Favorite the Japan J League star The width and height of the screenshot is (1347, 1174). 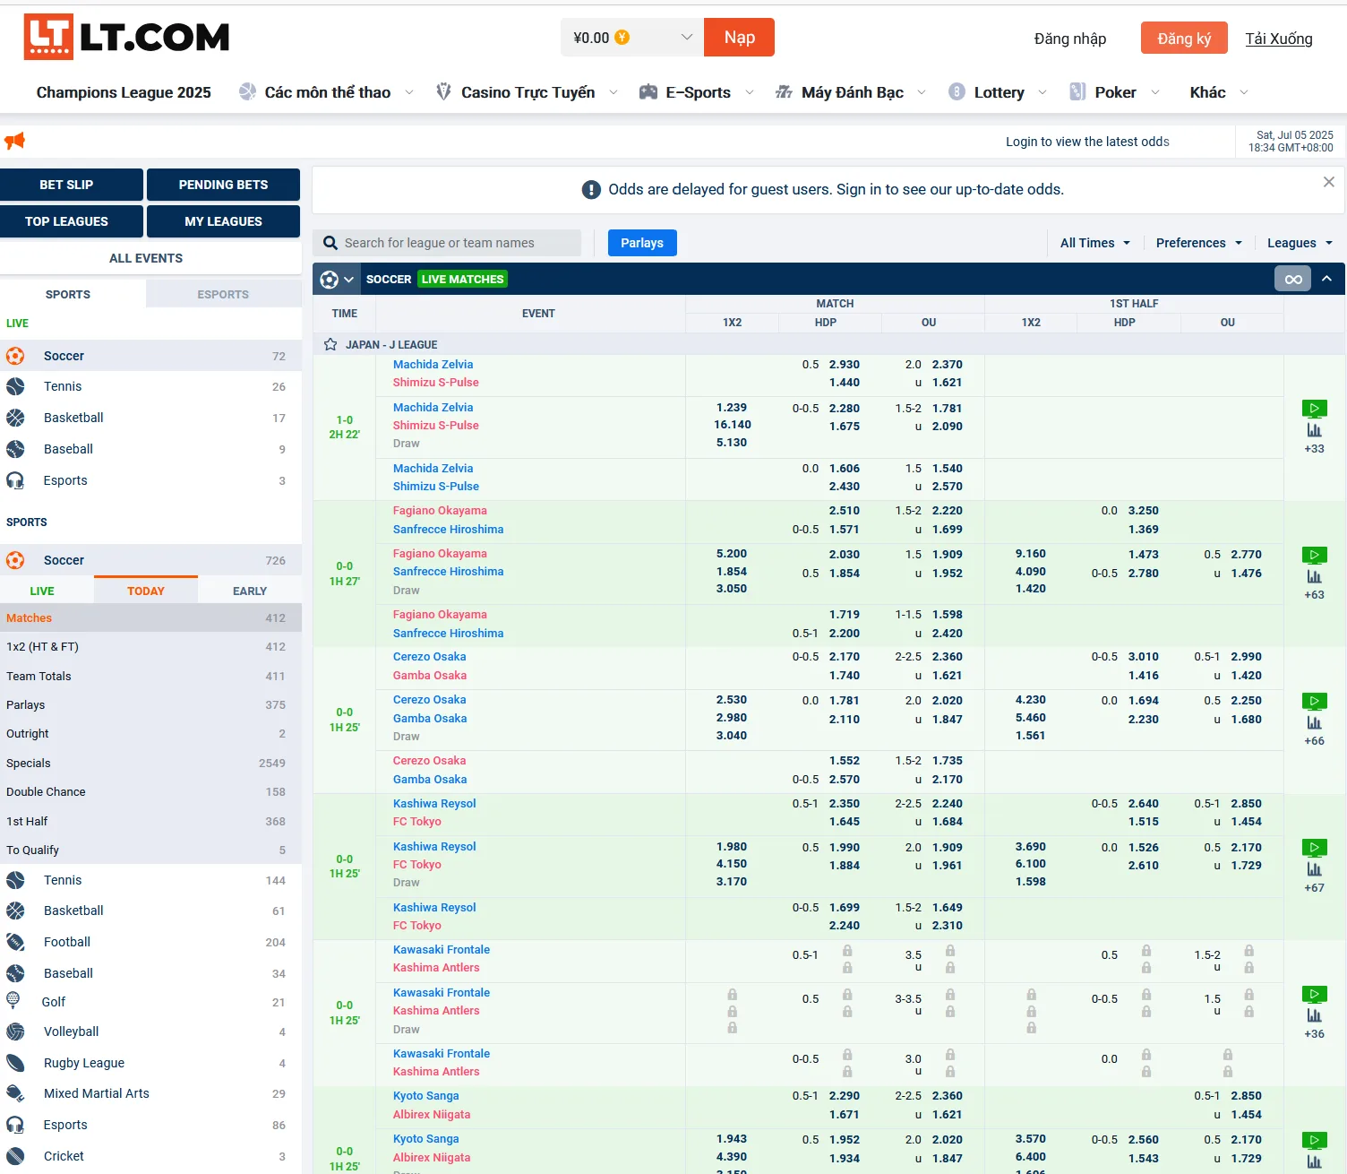tap(330, 344)
